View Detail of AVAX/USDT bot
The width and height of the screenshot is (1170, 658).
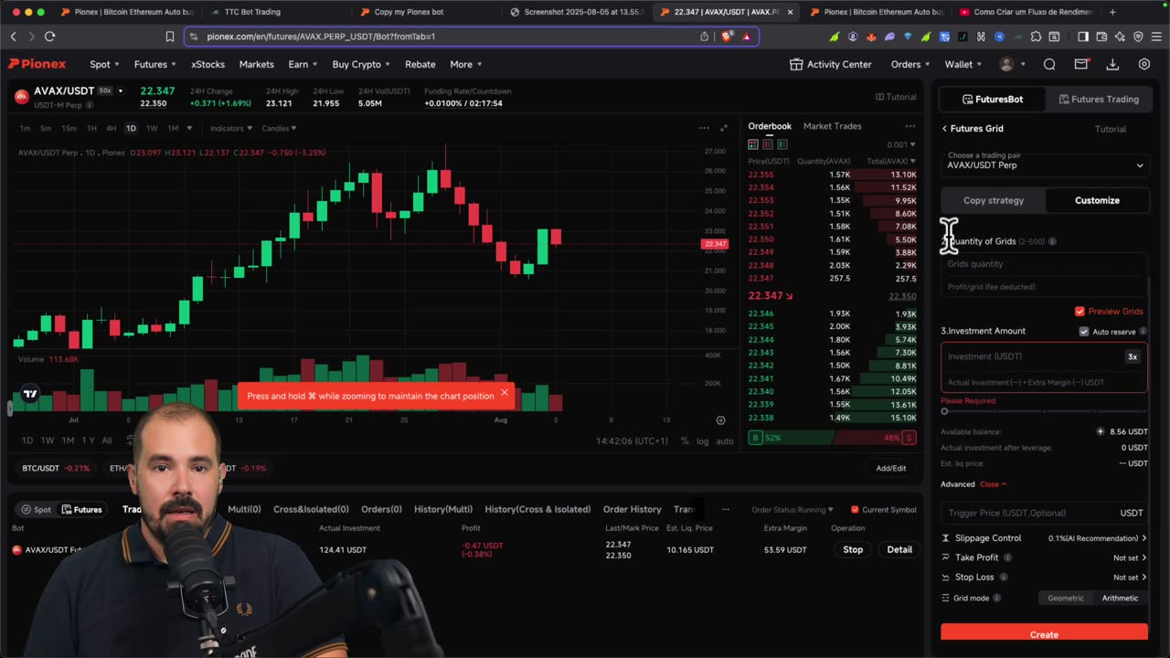(899, 549)
